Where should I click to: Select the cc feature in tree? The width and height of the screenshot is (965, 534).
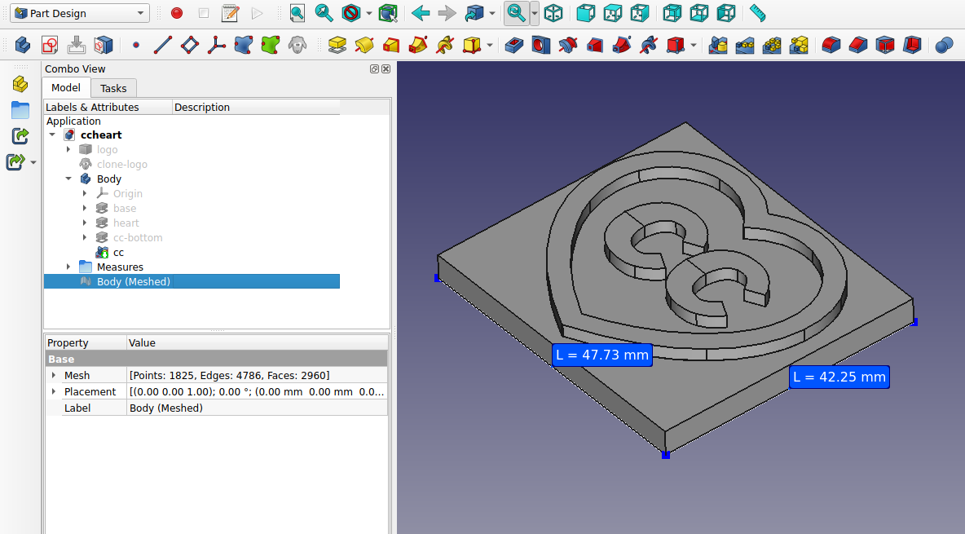[118, 253]
